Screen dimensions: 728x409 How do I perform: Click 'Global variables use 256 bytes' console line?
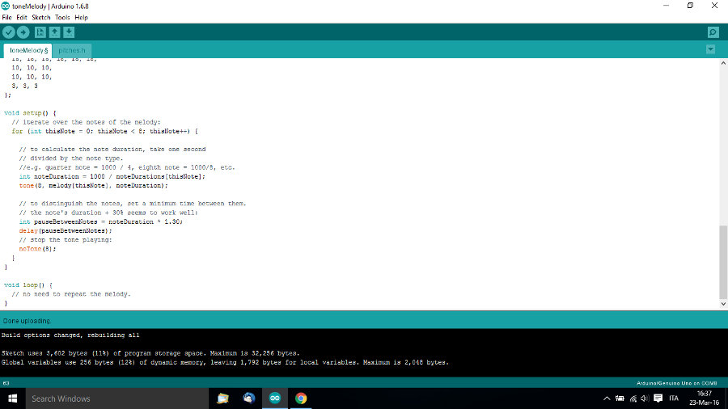(x=225, y=362)
